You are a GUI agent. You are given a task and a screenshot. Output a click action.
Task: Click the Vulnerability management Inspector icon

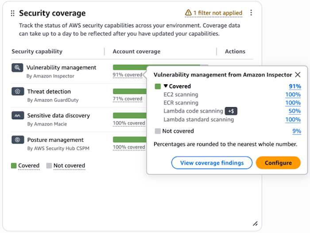[17, 68]
